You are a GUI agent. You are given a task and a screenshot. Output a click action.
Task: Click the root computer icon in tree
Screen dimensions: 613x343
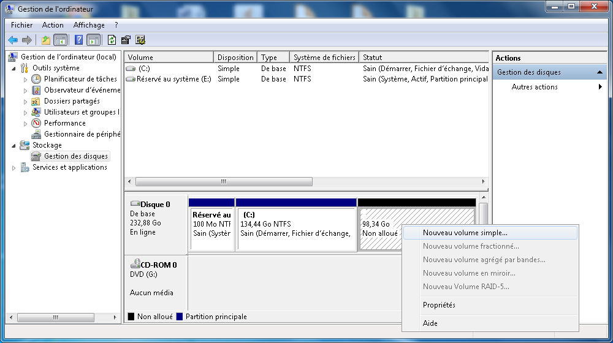(x=13, y=57)
